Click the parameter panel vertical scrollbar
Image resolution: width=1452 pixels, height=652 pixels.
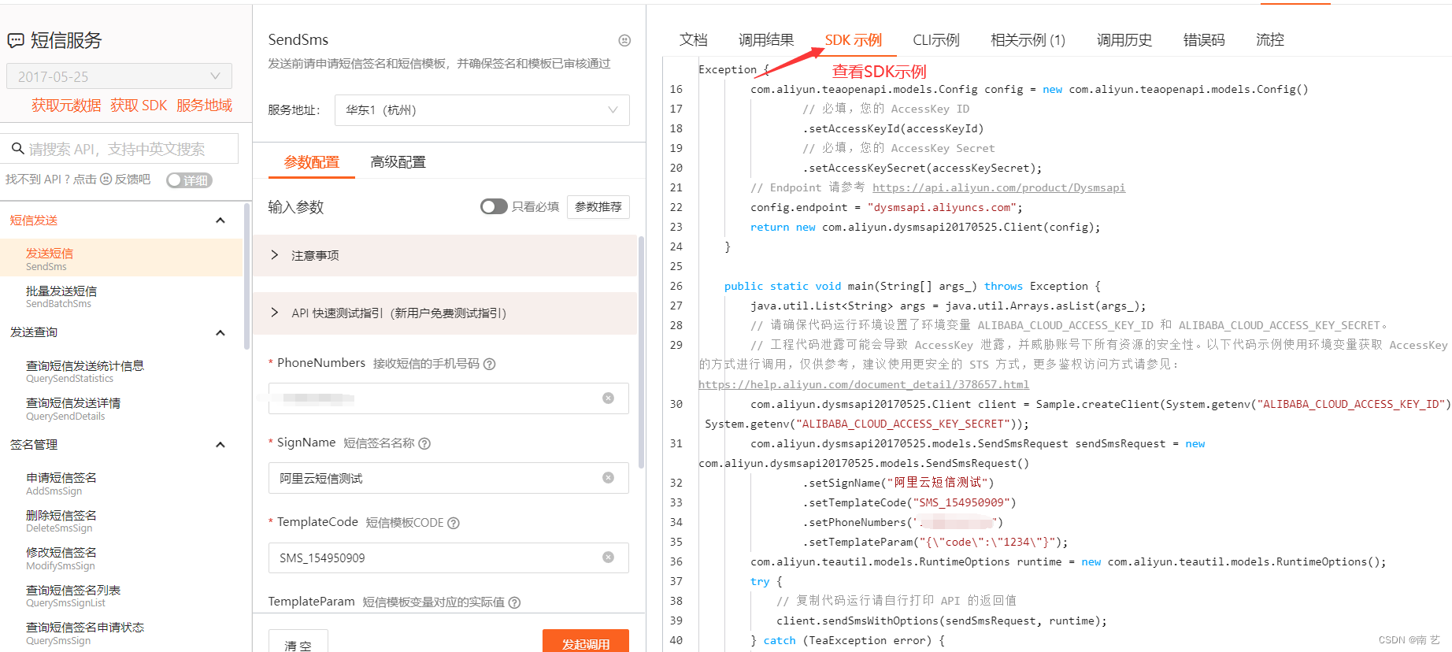tap(641, 352)
